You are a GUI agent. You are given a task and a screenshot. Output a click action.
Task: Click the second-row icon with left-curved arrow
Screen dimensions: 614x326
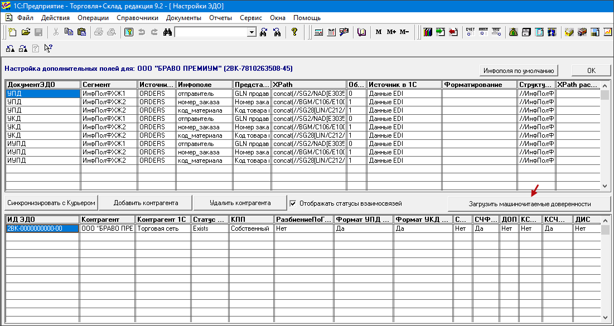tap(11, 48)
